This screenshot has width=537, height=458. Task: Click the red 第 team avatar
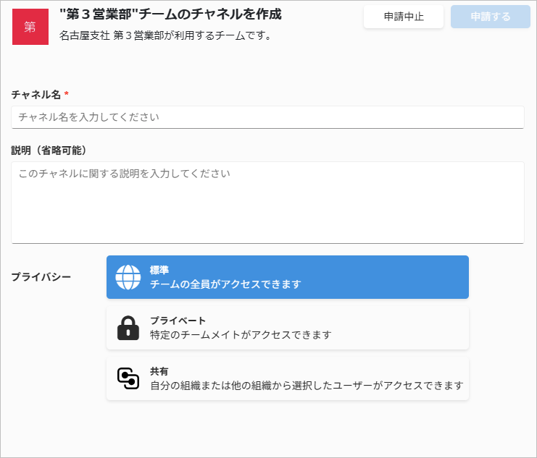pos(30,27)
